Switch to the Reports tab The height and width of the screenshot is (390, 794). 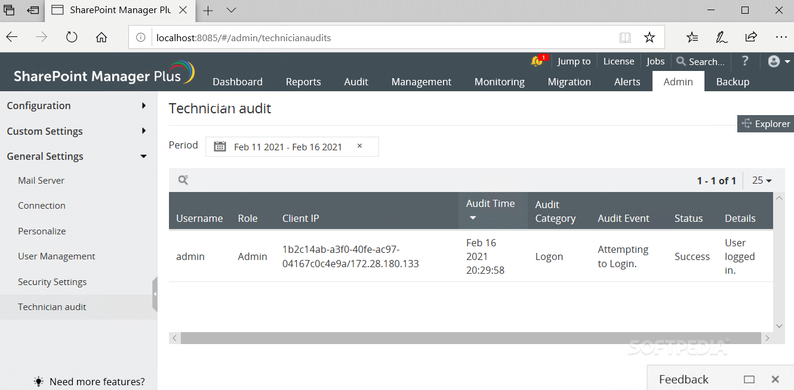click(x=303, y=82)
